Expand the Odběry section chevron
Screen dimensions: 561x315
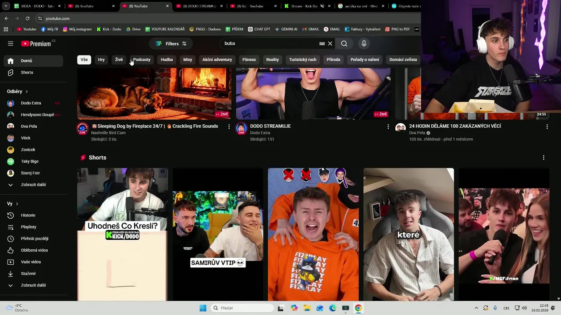26,91
